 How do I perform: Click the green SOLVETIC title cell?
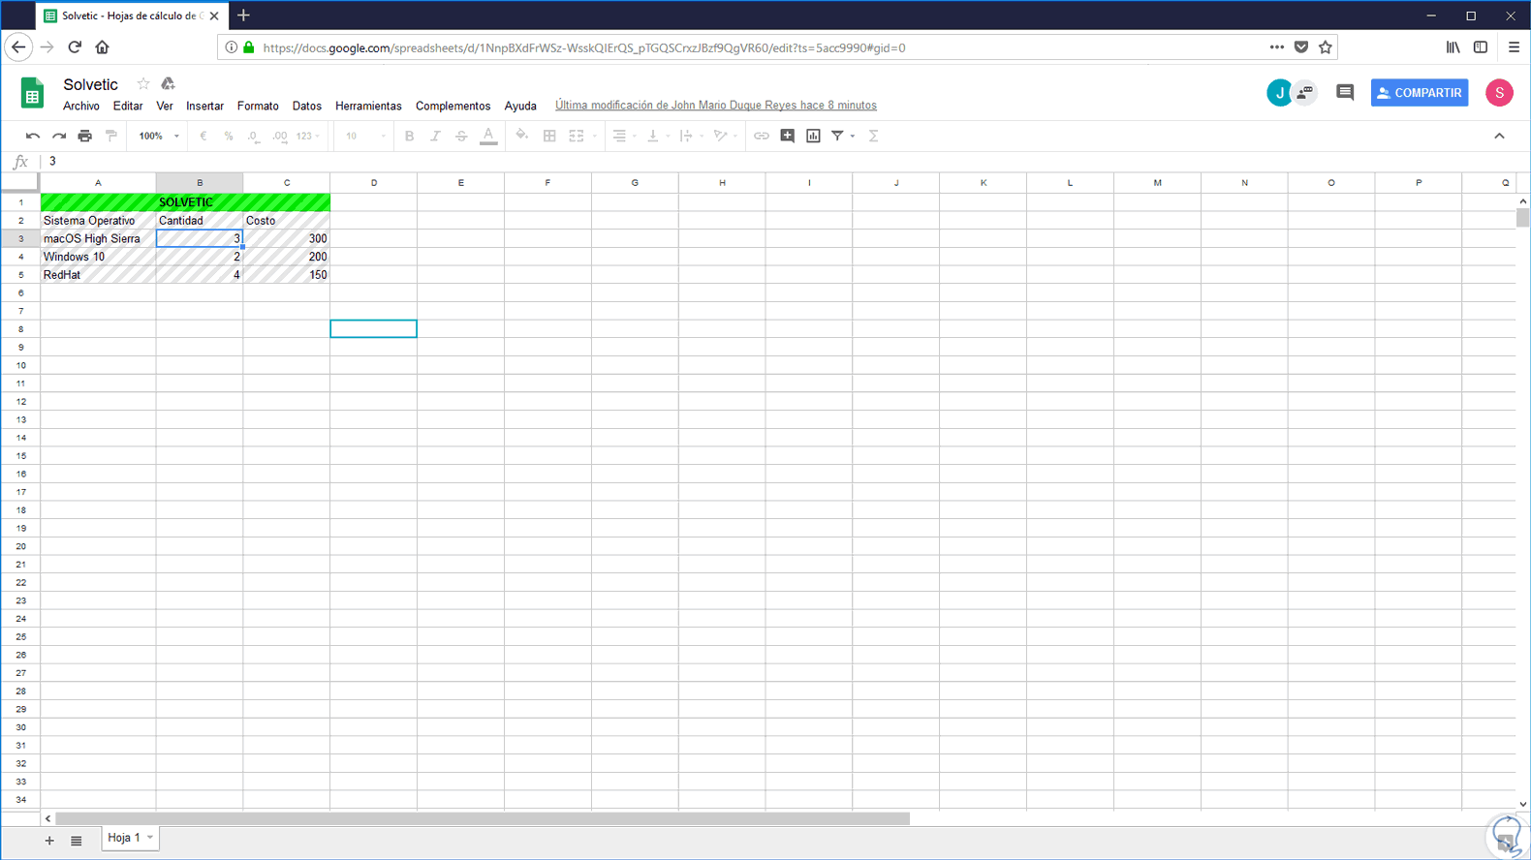(x=185, y=202)
